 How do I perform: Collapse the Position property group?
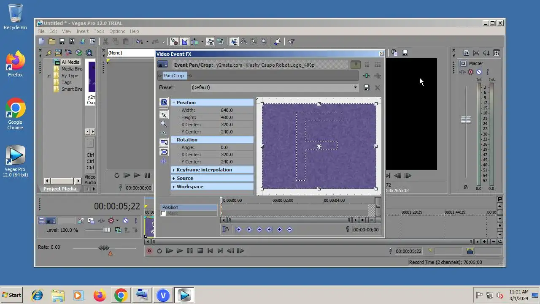point(173,103)
